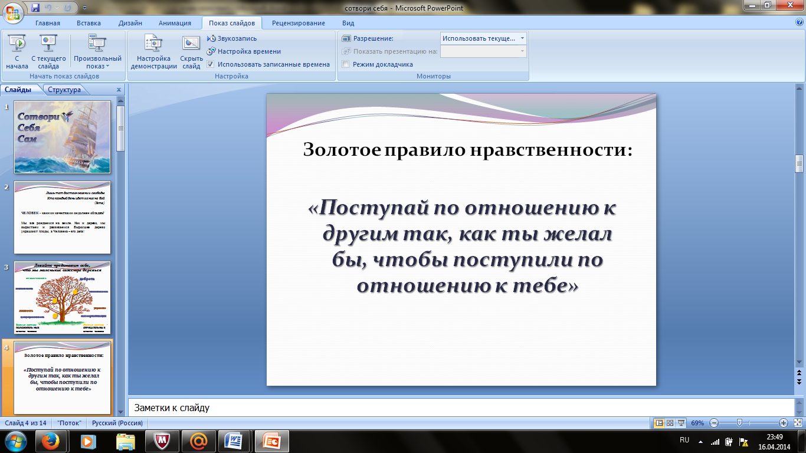This screenshot has height=453, width=806.
Task: Click Previous Slide double-arrow button
Action: tap(800, 373)
